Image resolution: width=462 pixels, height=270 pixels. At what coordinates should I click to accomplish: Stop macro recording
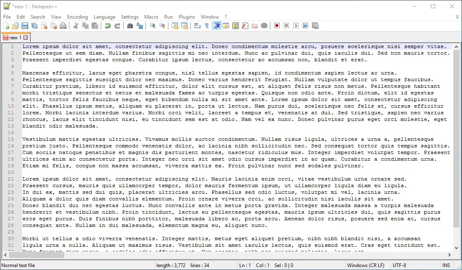[x=287, y=26]
